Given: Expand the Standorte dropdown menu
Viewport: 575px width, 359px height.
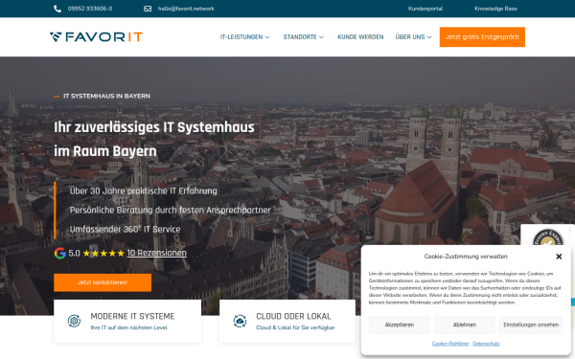Looking at the screenshot, I should [x=303, y=37].
